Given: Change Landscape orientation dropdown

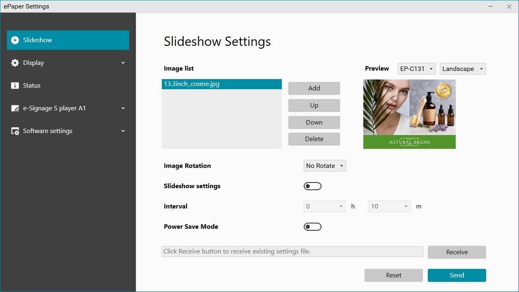Looking at the screenshot, I should 463,69.
